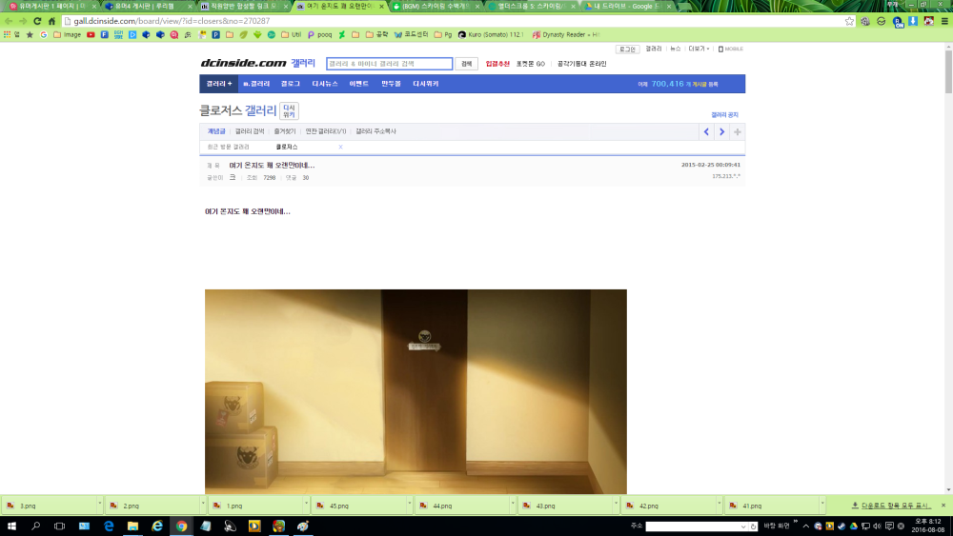Click the previous post left arrow

[706, 131]
